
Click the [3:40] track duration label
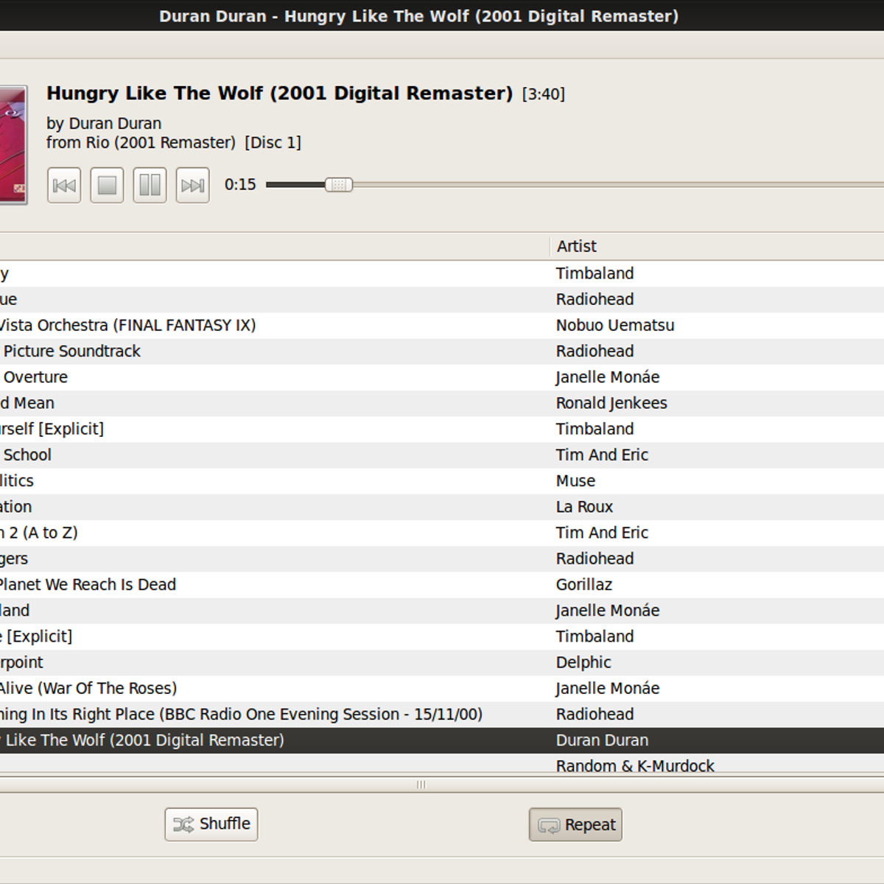pyautogui.click(x=544, y=94)
